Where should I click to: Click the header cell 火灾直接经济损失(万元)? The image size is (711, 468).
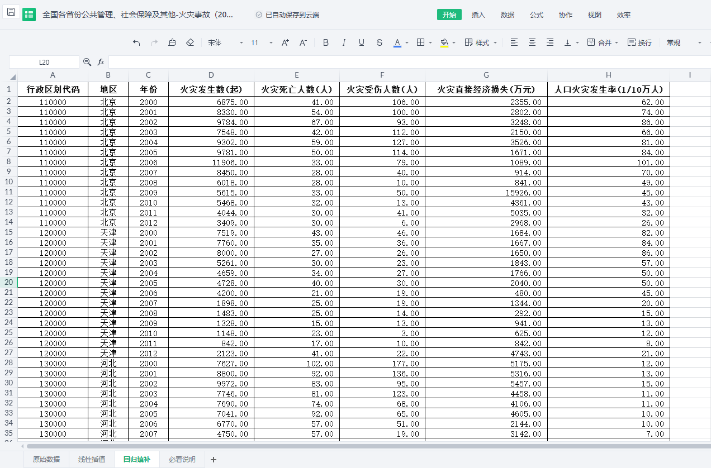pos(486,89)
